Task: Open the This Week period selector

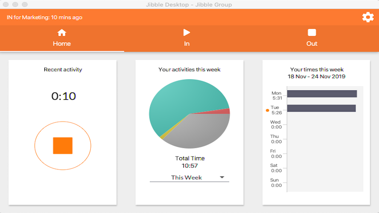Action: pyautogui.click(x=189, y=178)
